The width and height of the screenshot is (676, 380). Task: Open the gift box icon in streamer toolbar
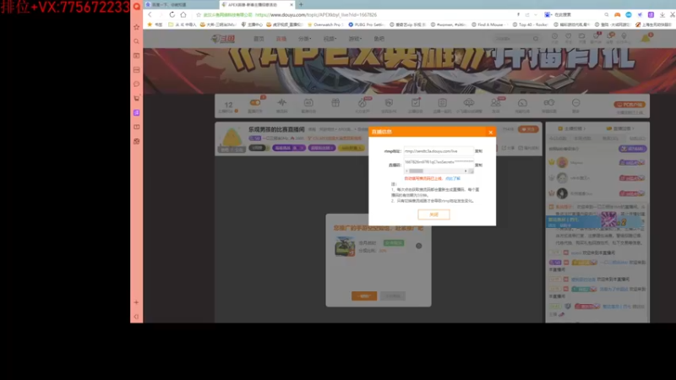point(335,102)
